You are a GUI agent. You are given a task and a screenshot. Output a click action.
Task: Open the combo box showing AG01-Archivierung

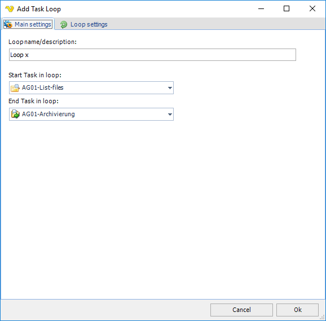[91, 114]
